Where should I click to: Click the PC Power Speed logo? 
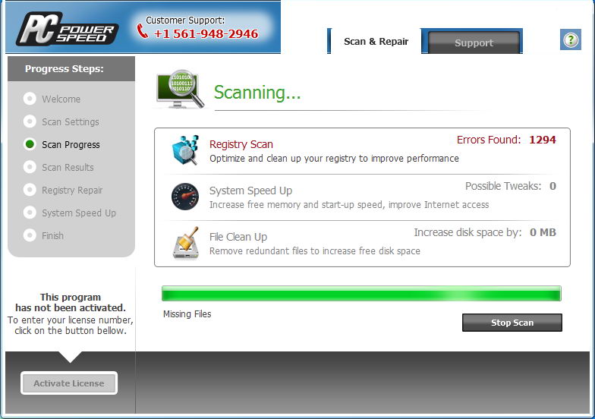point(67,29)
